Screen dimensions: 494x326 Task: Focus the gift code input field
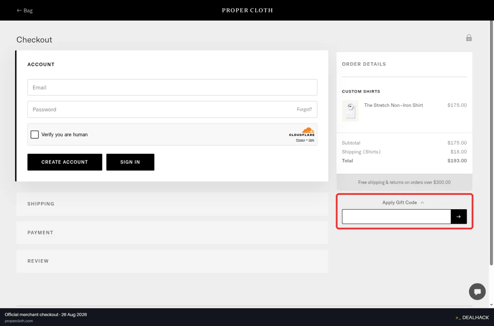tap(396, 216)
